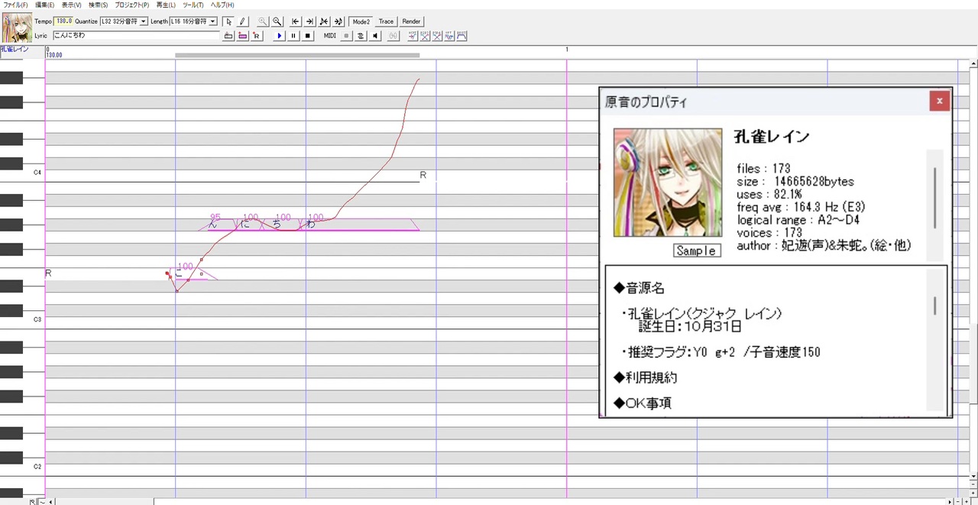This screenshot has width=978, height=505.
Task: Click the last envelope shape icon
Action: click(461, 36)
